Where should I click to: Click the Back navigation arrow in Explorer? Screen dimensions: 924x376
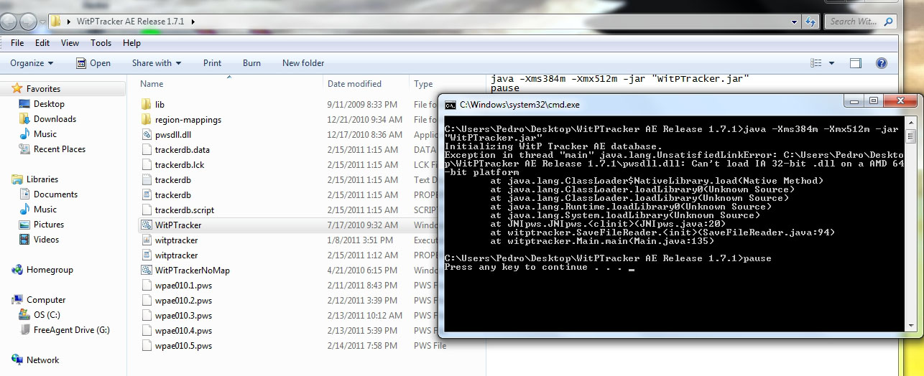pyautogui.click(x=9, y=22)
